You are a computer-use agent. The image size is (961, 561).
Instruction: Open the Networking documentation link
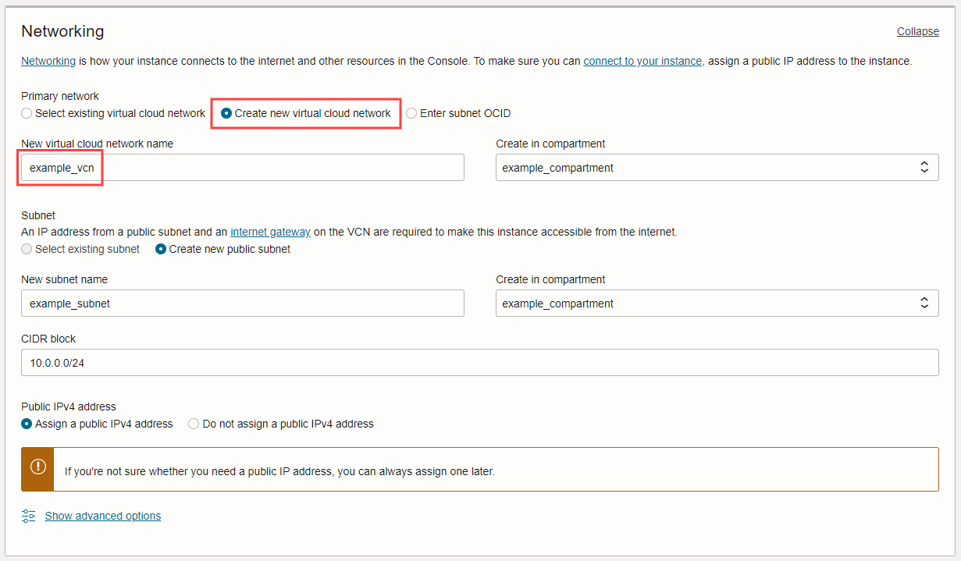click(x=48, y=61)
